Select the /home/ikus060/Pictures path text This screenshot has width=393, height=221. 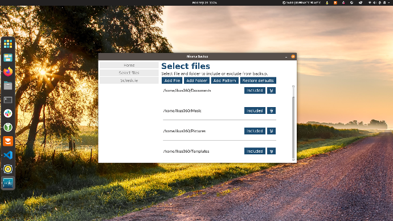click(x=184, y=131)
